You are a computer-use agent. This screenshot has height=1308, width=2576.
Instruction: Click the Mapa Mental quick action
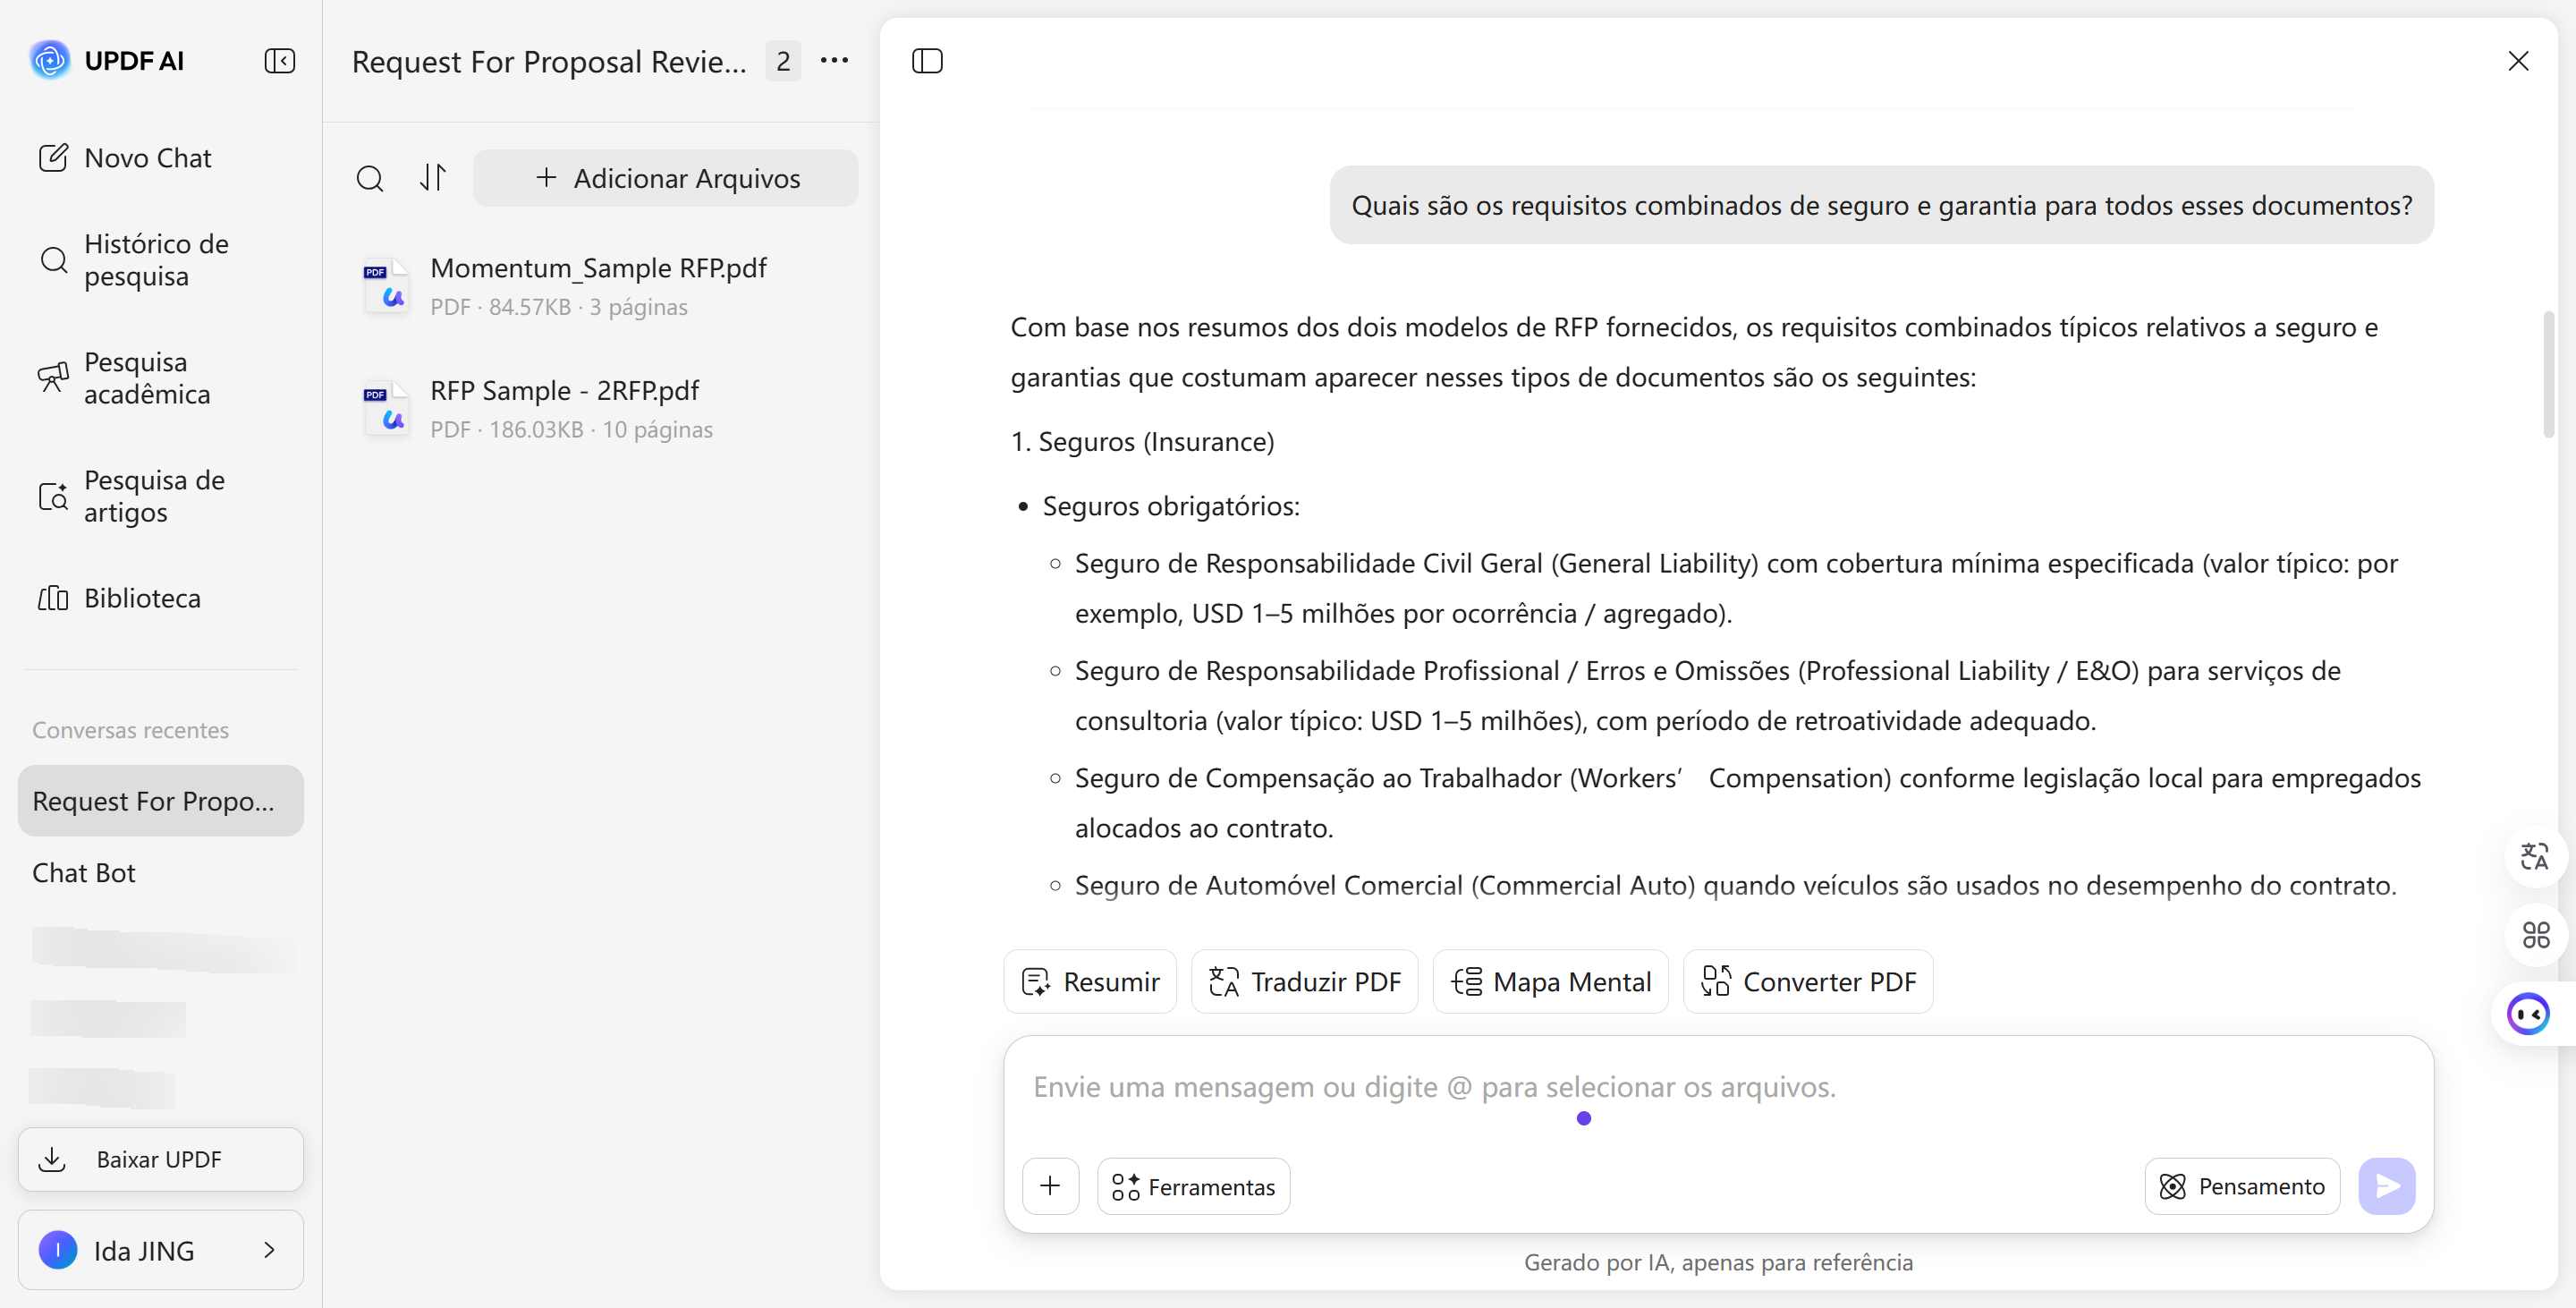[x=1550, y=982]
